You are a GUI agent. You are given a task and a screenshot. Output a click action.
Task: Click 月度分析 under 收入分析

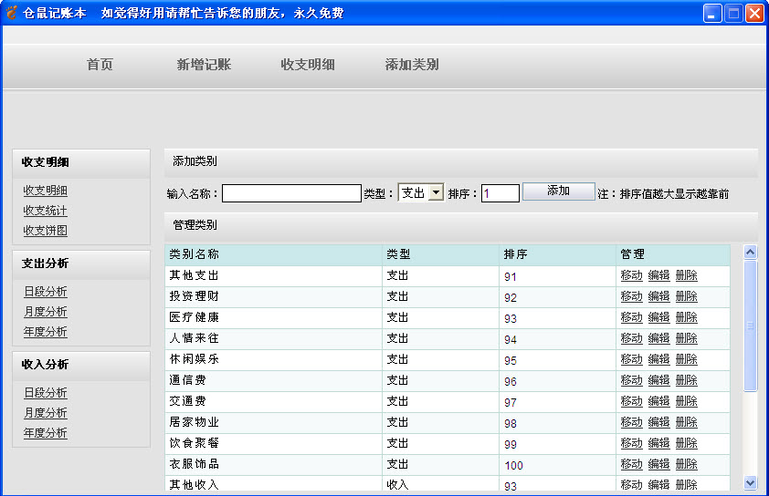pos(45,413)
